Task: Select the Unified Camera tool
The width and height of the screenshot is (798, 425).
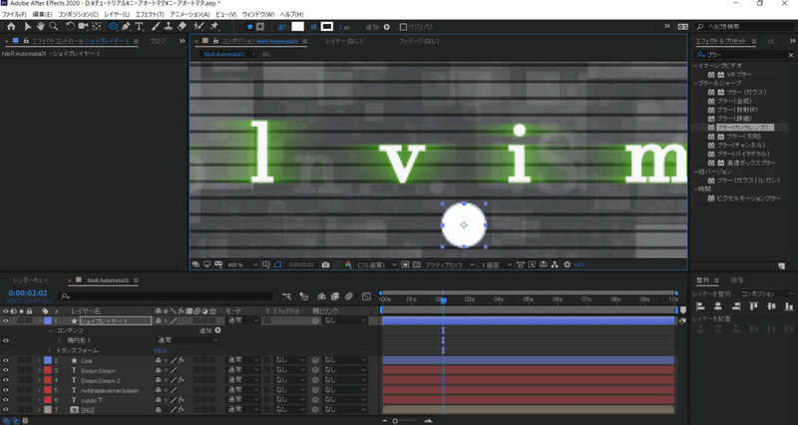Action: [x=83, y=27]
